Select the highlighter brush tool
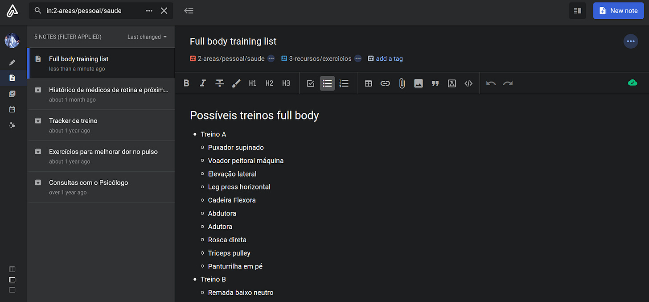Viewport: 649px width, 302px height. [x=236, y=83]
